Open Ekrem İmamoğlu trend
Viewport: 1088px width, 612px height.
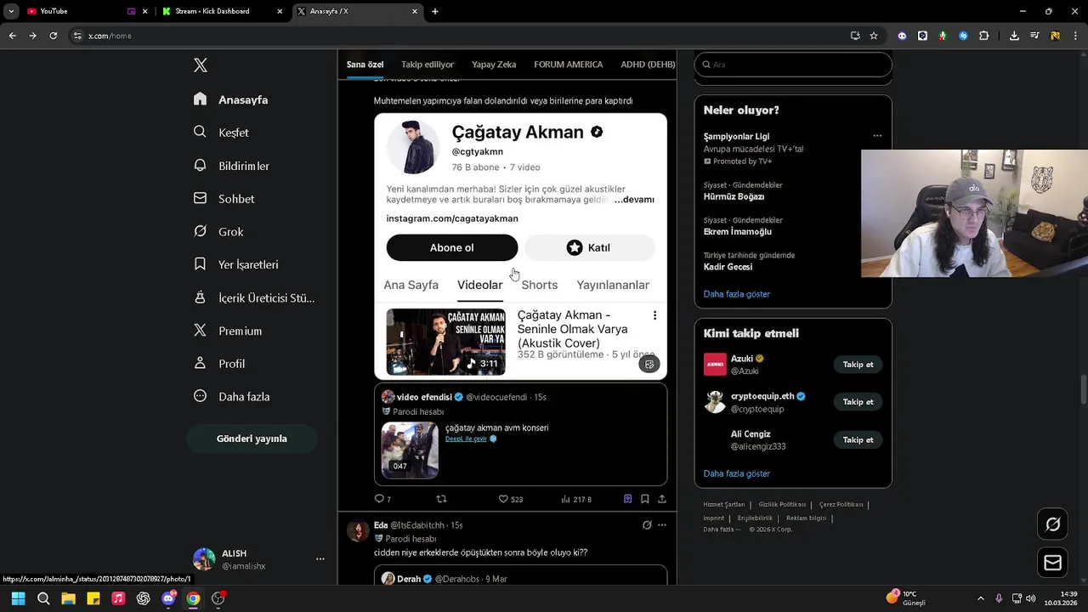(737, 232)
